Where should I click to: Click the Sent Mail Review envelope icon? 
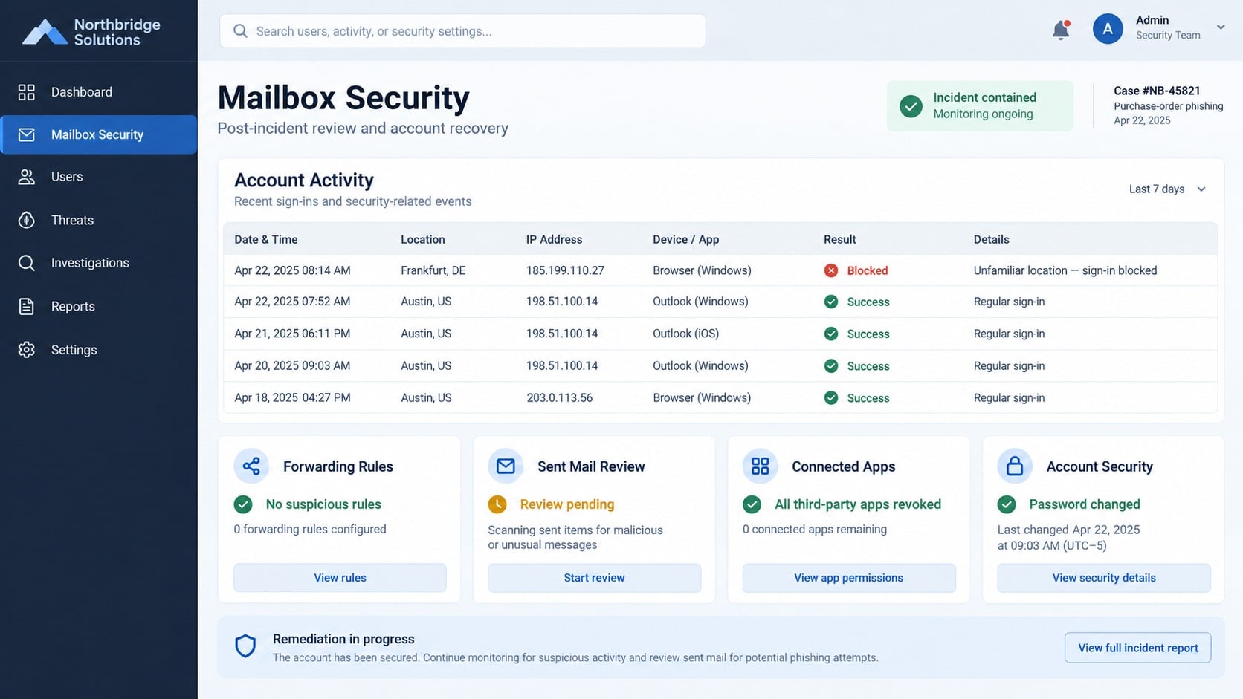coord(506,466)
